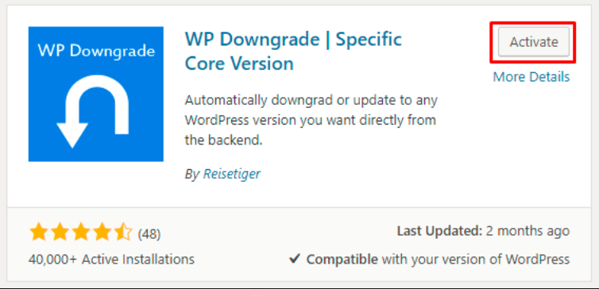Select the first rating star
The height and width of the screenshot is (289, 599).
click(38, 233)
